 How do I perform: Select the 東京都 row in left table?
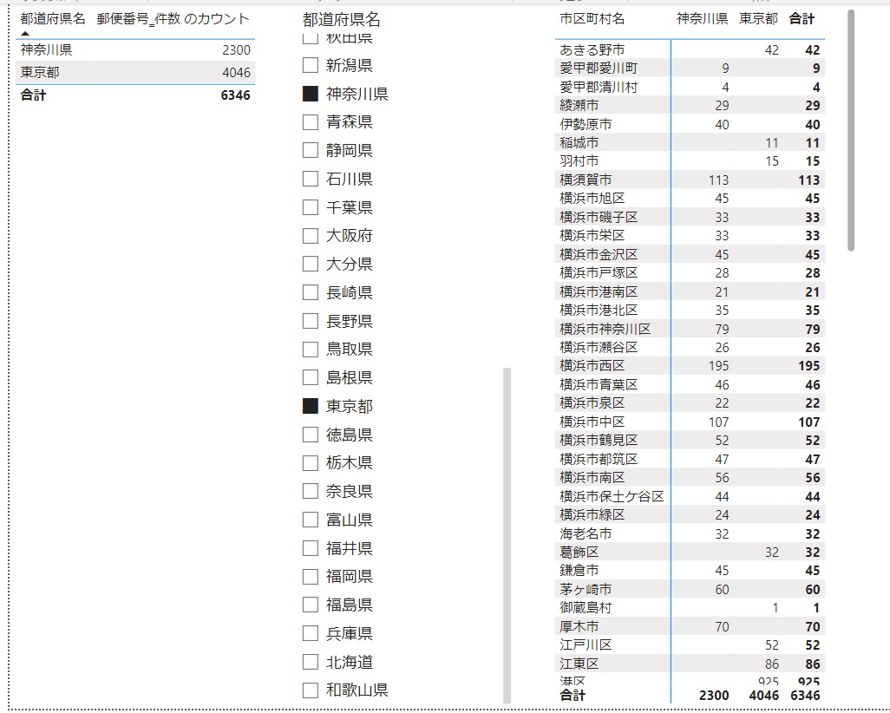click(40, 73)
